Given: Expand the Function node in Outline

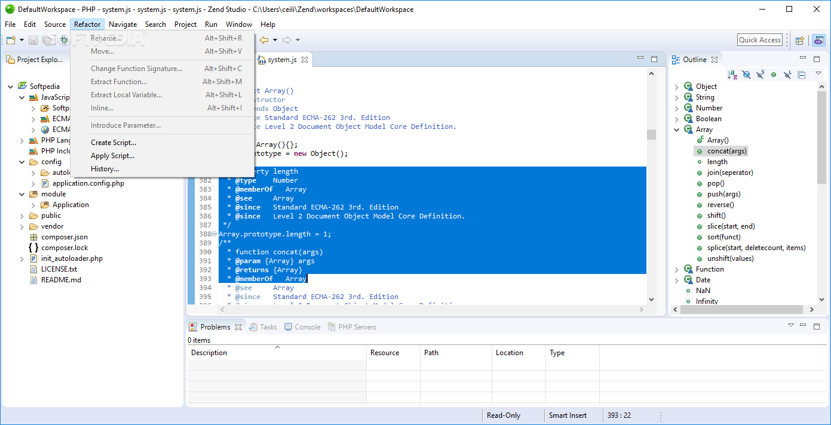Looking at the screenshot, I should (x=677, y=269).
